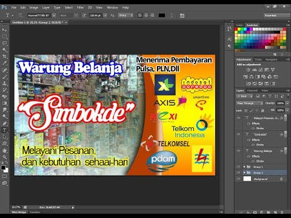Open the Kind layer filter dropdown
The image size is (291, 218).
[244, 96]
